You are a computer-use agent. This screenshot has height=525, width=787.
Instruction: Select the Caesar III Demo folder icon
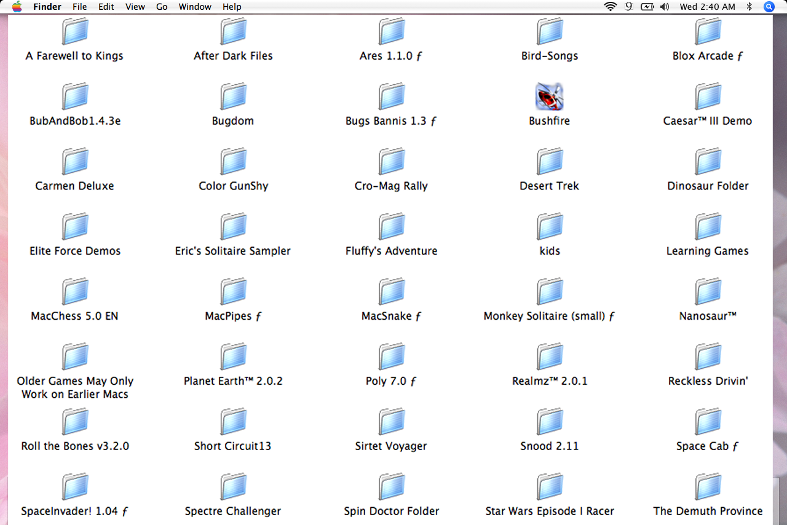[x=708, y=96]
